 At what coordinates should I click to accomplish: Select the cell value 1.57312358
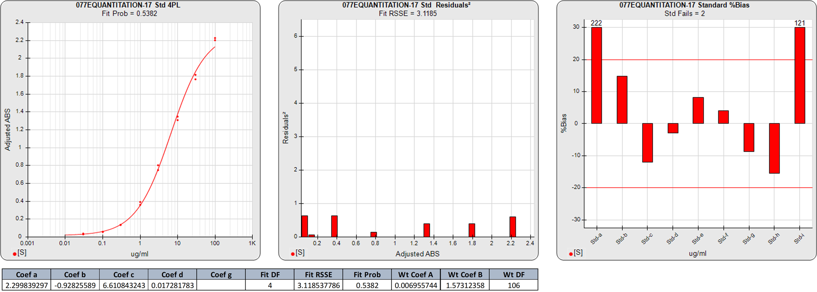tap(465, 285)
